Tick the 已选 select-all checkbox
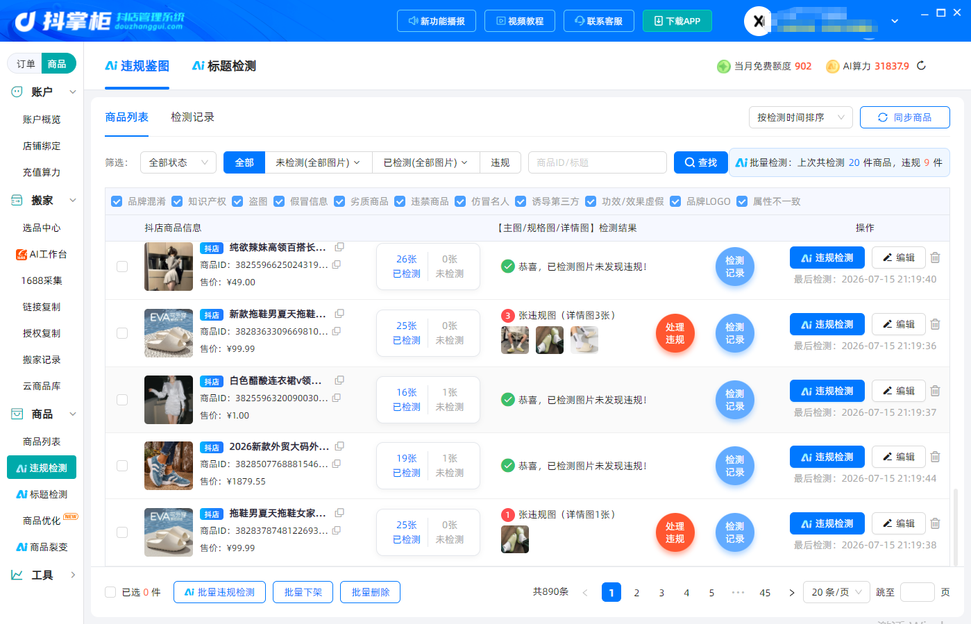Screen dimensions: 971x624 (110, 592)
